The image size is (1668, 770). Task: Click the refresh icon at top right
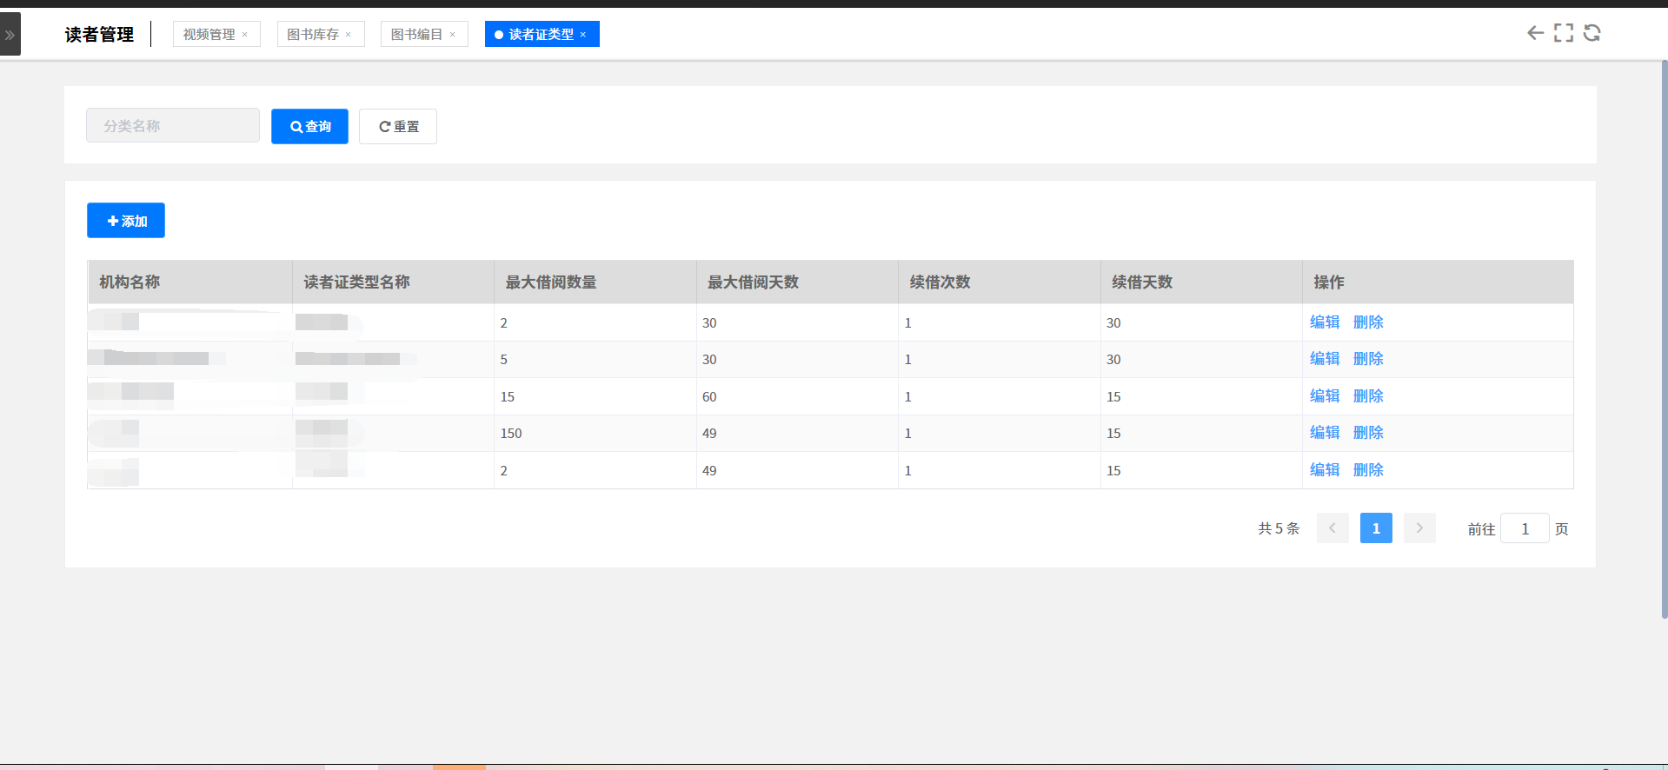click(1592, 33)
